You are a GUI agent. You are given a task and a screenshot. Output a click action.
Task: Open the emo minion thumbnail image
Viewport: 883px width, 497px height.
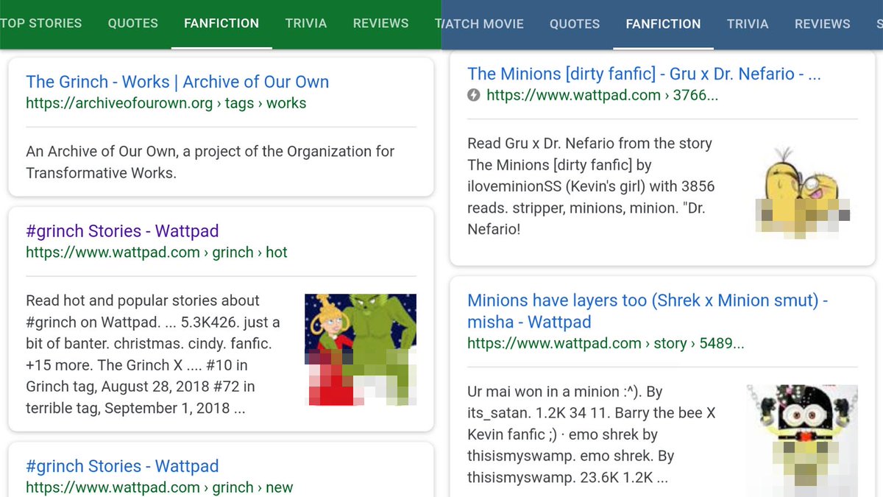(x=802, y=440)
